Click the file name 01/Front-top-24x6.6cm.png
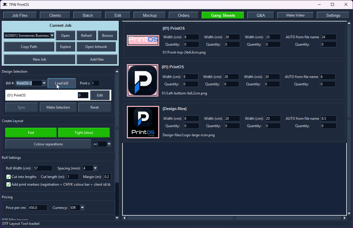 point(184,52)
